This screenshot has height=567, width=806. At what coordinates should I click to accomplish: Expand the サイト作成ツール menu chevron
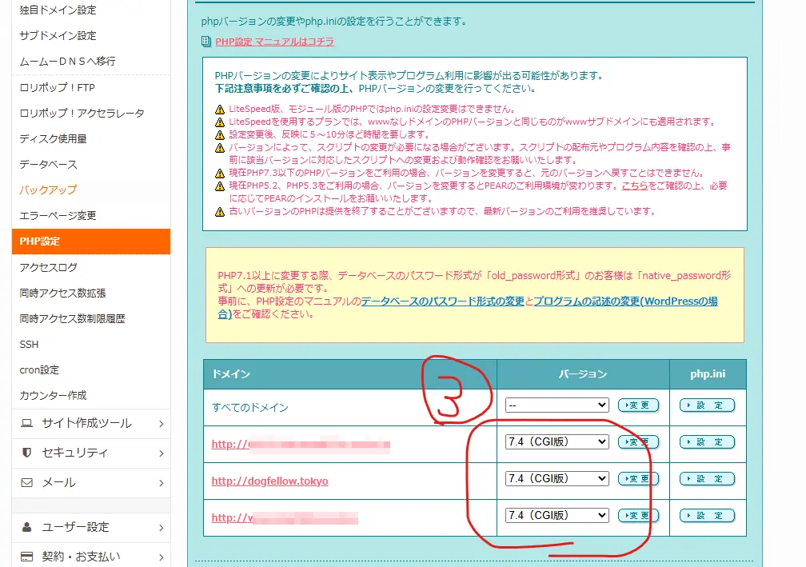click(161, 424)
